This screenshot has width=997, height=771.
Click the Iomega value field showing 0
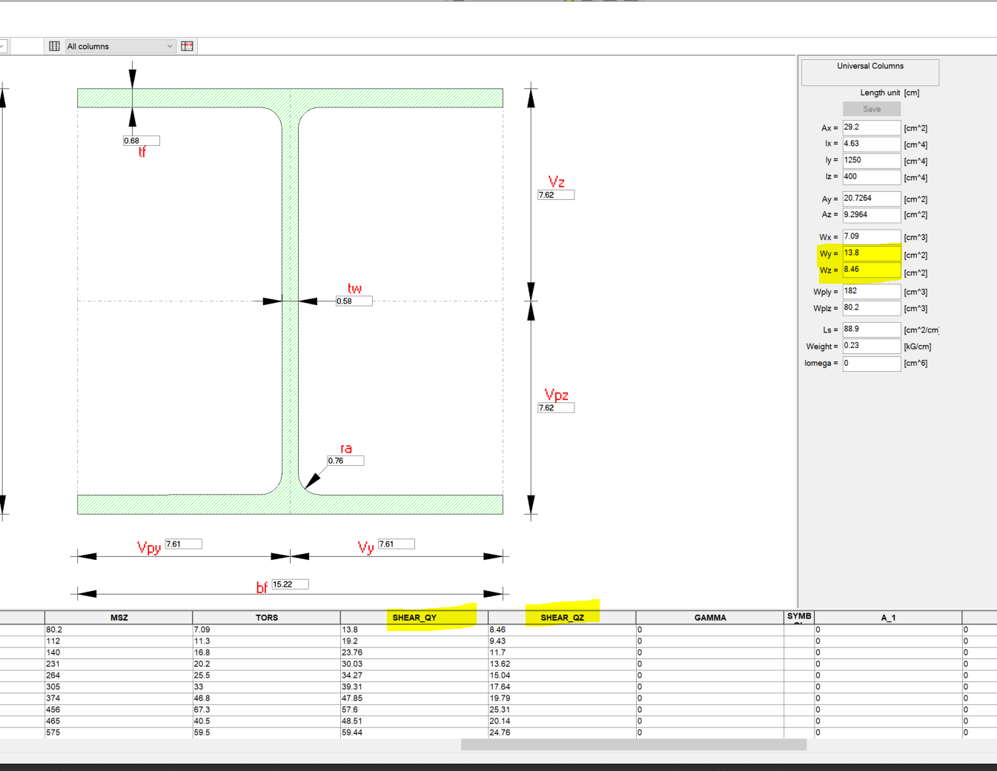coord(871,363)
